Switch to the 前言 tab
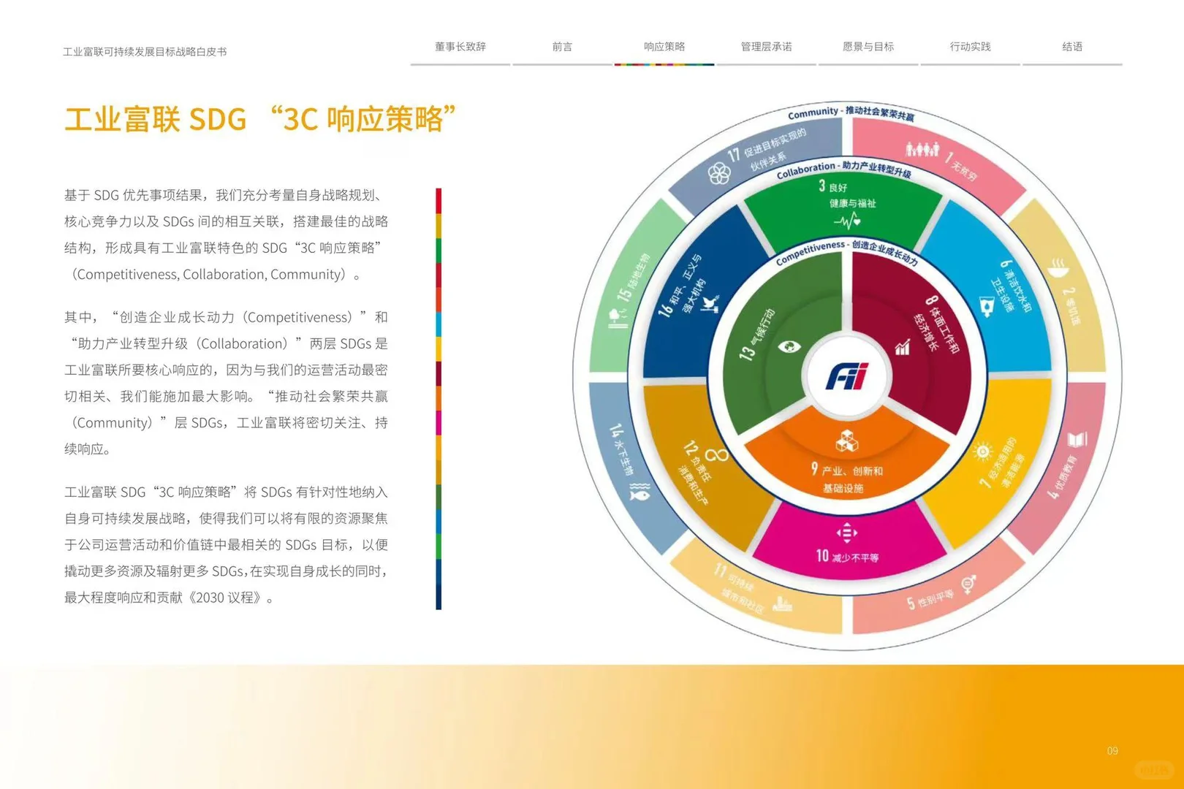The height and width of the screenshot is (789, 1184). pos(562,47)
